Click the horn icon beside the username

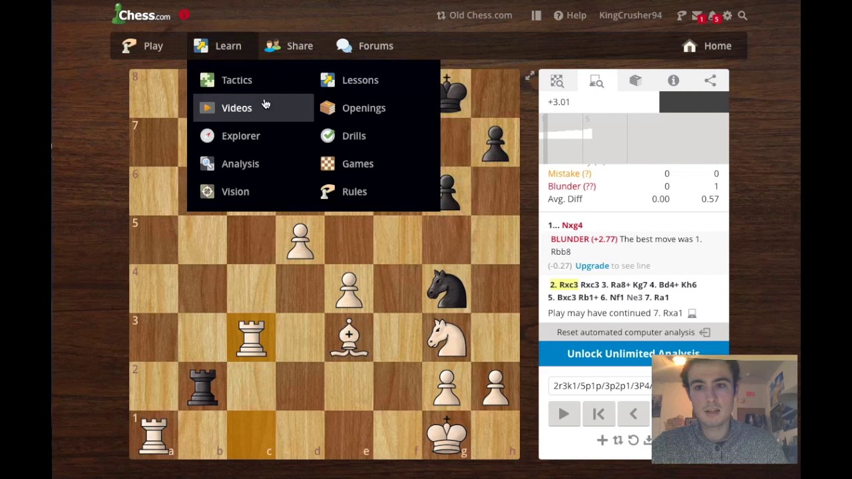[682, 15]
